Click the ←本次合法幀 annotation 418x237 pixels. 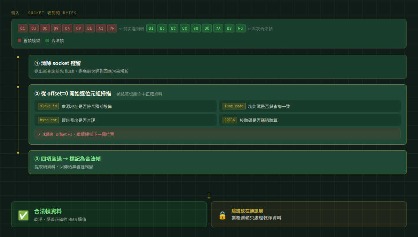click(x=260, y=29)
